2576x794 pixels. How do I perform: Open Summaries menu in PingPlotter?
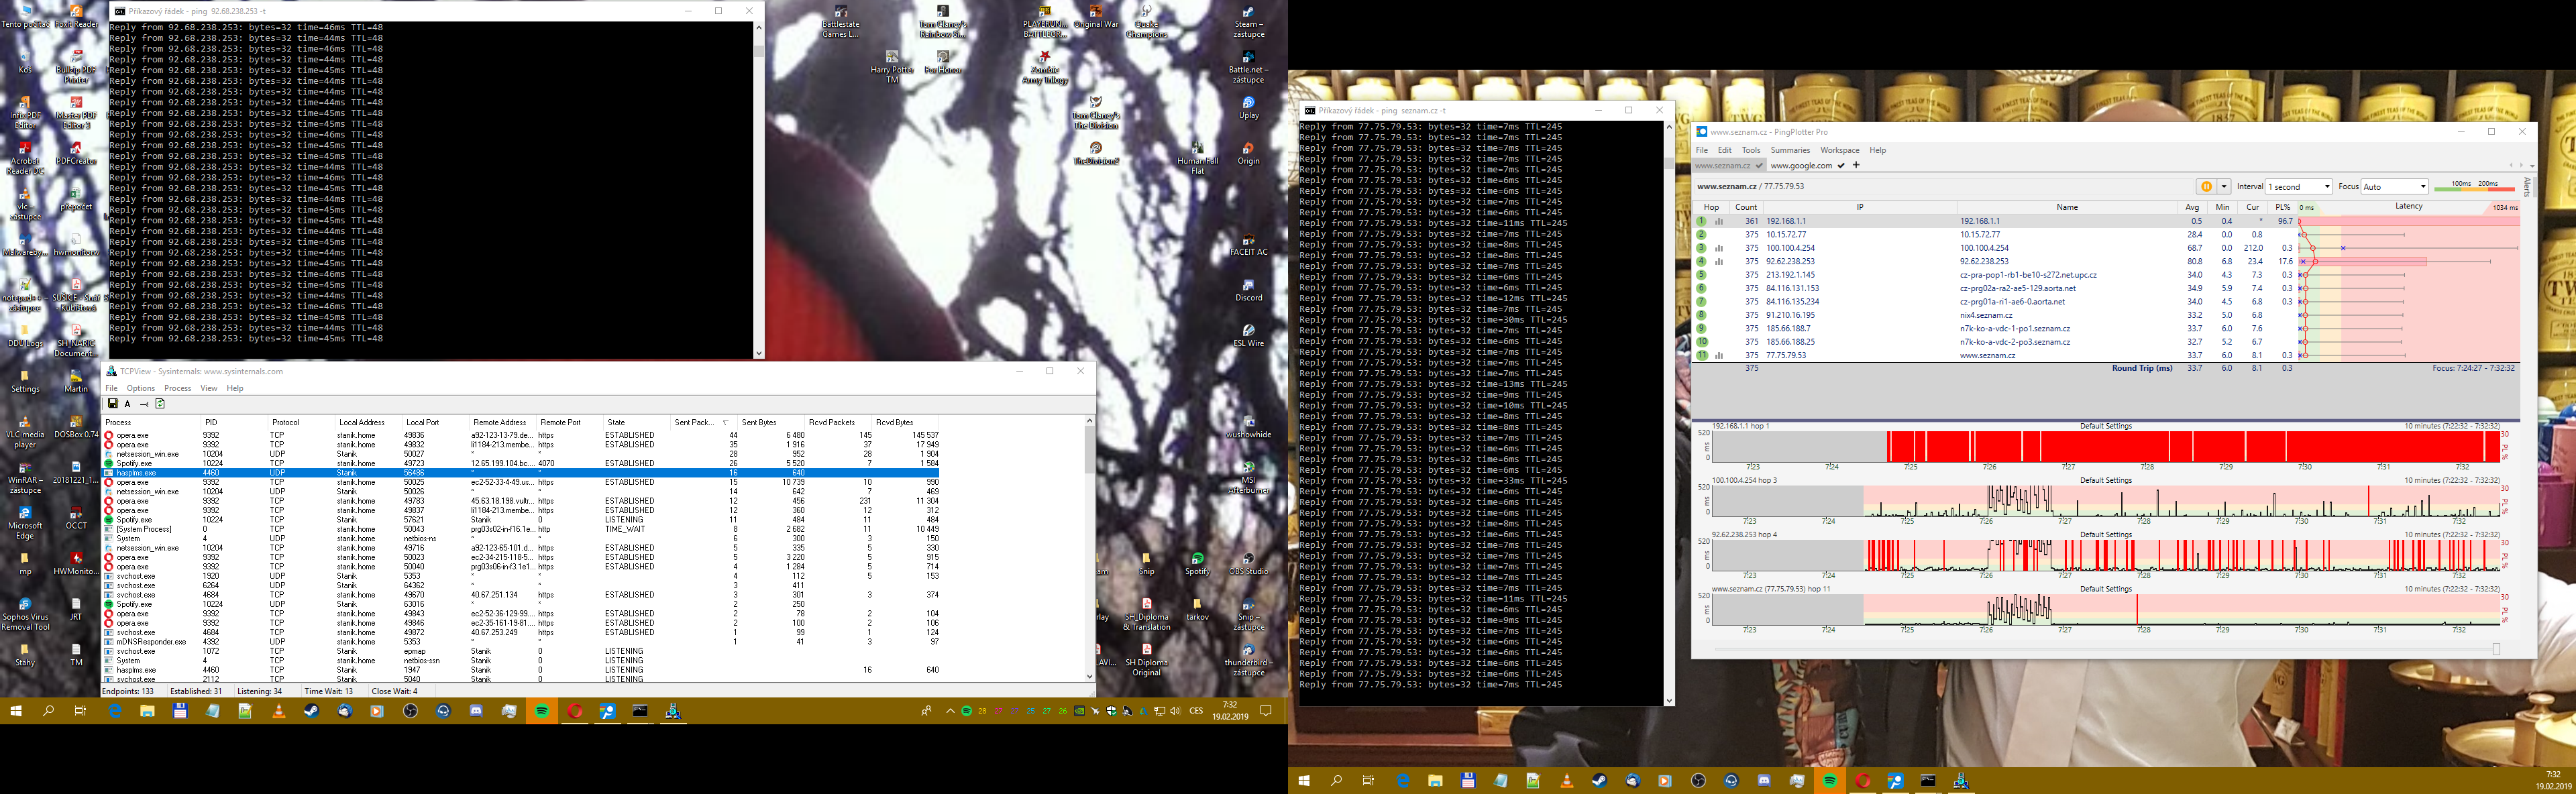[x=1790, y=150]
